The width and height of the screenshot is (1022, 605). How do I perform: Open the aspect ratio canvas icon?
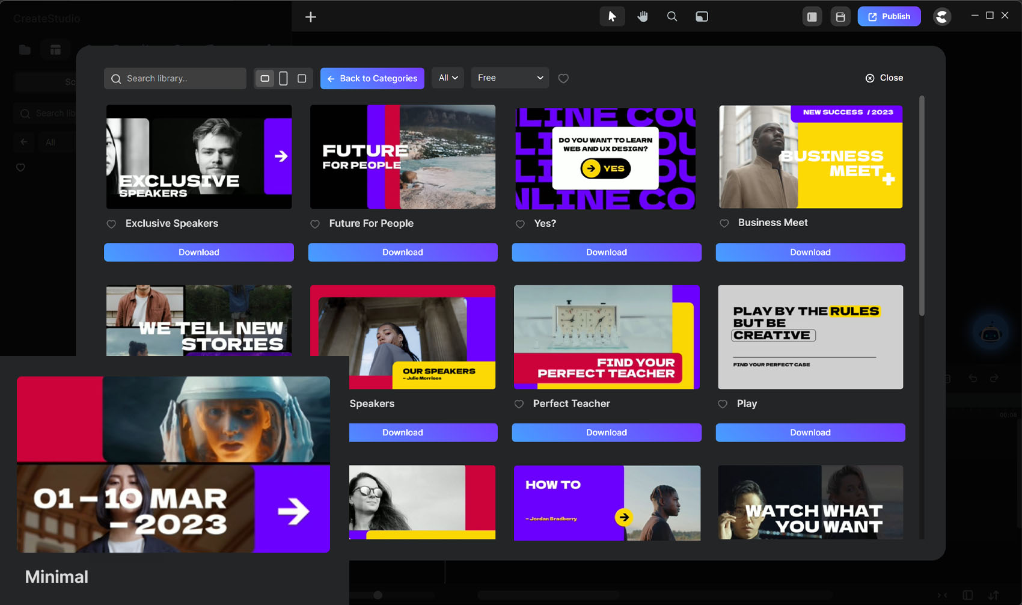(x=702, y=17)
